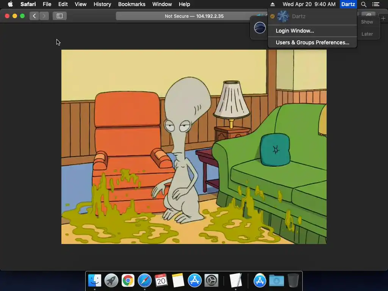Toggle the Safari sidebar button

point(59,16)
